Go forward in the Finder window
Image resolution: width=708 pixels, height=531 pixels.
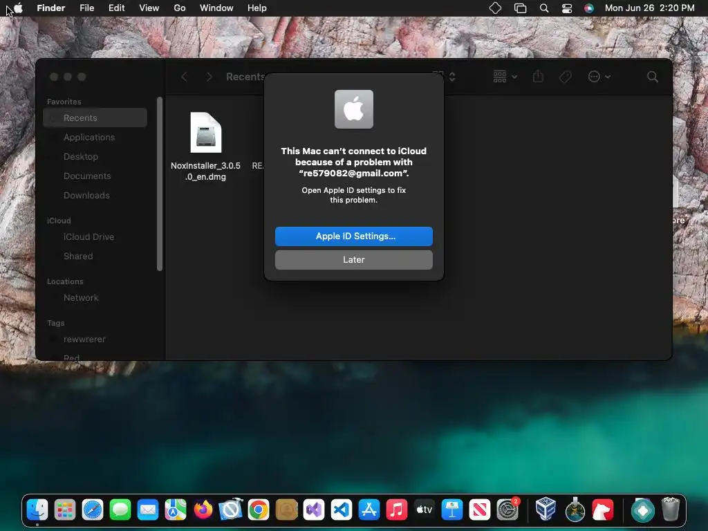tap(209, 77)
